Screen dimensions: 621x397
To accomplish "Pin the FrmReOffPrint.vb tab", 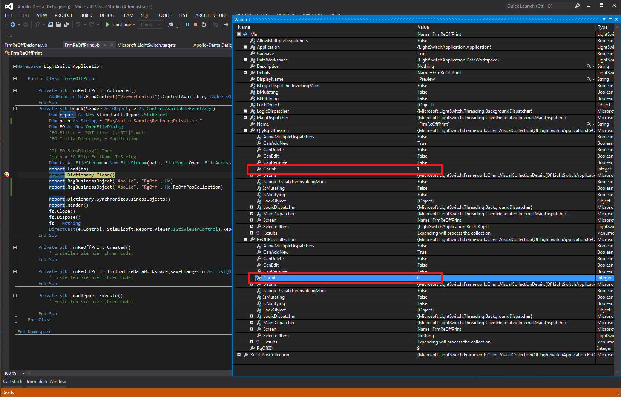I will tap(105, 45).
